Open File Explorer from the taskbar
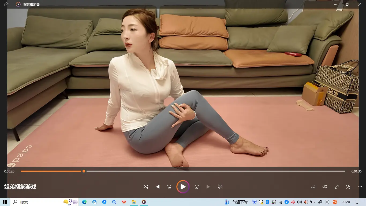 pyautogui.click(x=134, y=202)
